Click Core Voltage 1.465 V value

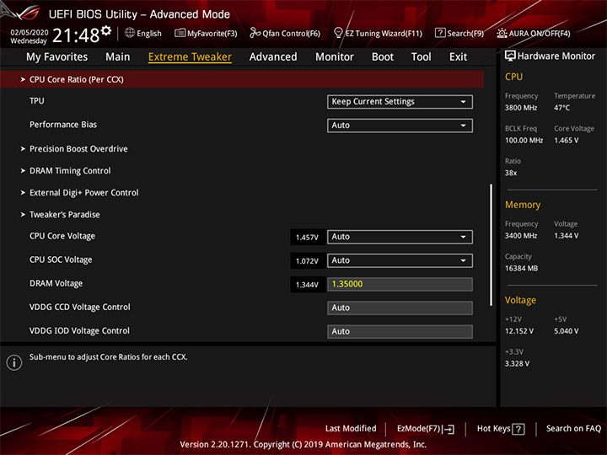(x=567, y=141)
